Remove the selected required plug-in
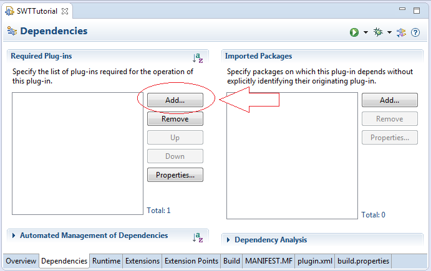This screenshot has width=431, height=271. [x=175, y=118]
